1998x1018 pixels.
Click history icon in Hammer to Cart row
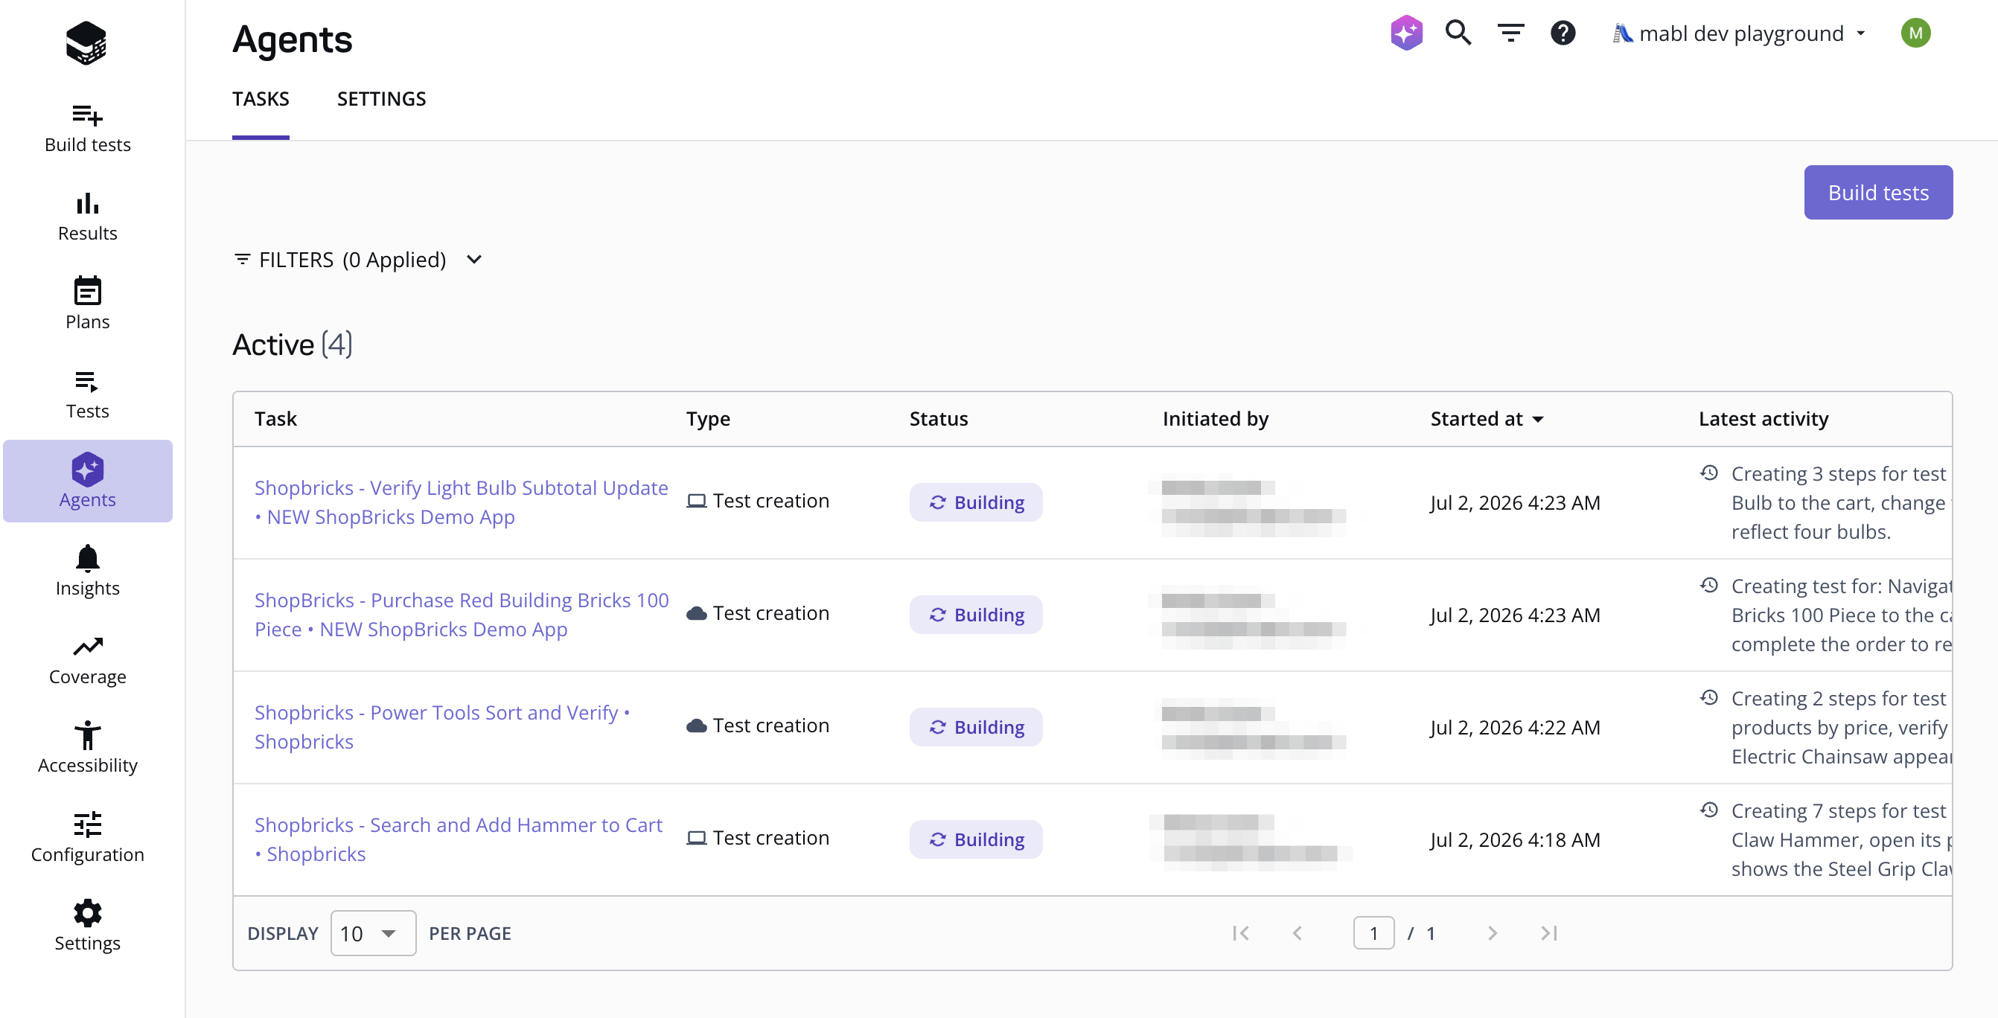[1709, 810]
